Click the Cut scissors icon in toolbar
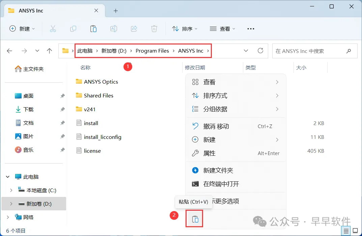Image resolution: width=362 pixels, height=236 pixels. click(53, 29)
